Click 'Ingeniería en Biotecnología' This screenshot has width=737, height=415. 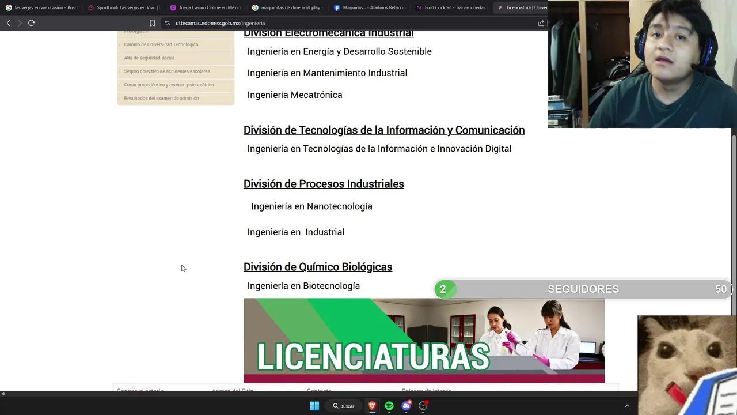tap(303, 286)
